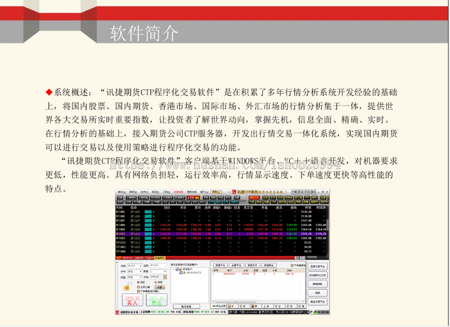
Task: Select the TF1403 quote row
Action: (221, 247)
